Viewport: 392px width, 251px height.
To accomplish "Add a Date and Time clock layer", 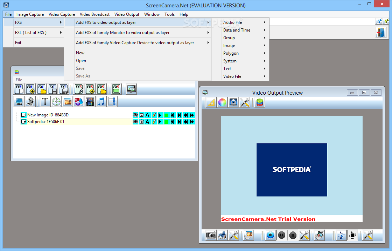I will click(x=56, y=102).
